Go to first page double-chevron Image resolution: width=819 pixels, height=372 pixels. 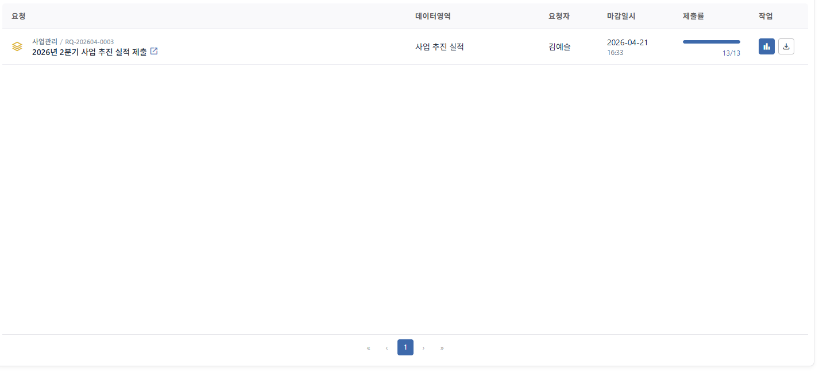tap(368, 347)
